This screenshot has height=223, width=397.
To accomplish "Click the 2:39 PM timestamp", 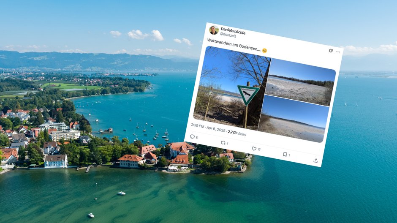I will coord(198,125).
